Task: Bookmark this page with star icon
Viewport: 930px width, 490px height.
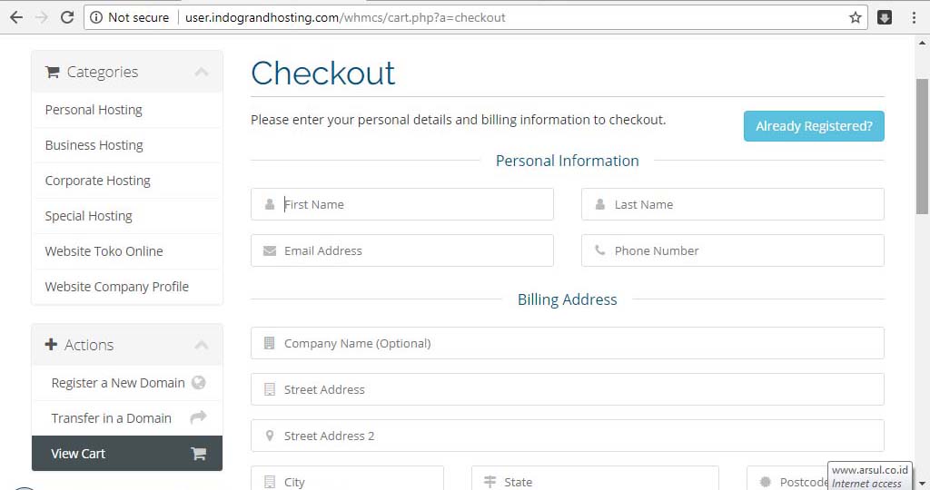Action: 855,17
